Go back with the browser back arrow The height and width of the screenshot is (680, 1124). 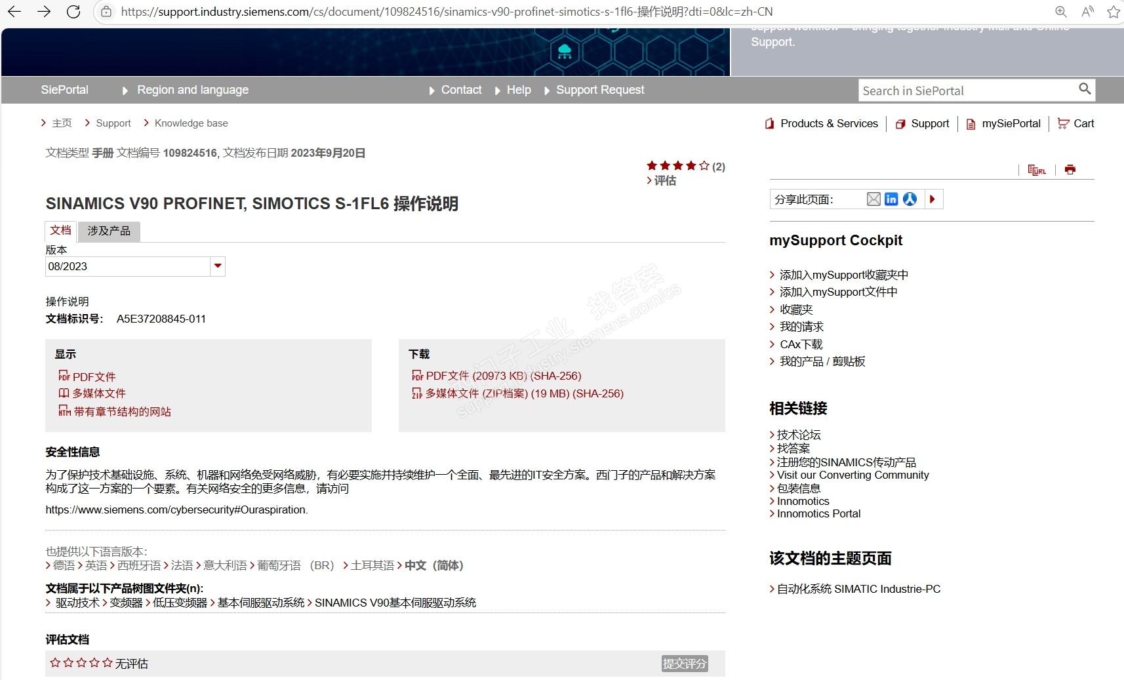point(14,11)
